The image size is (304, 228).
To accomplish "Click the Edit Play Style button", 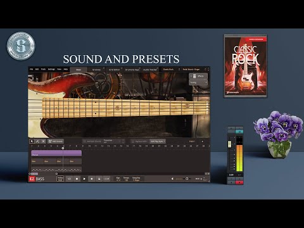I will point(158,141).
